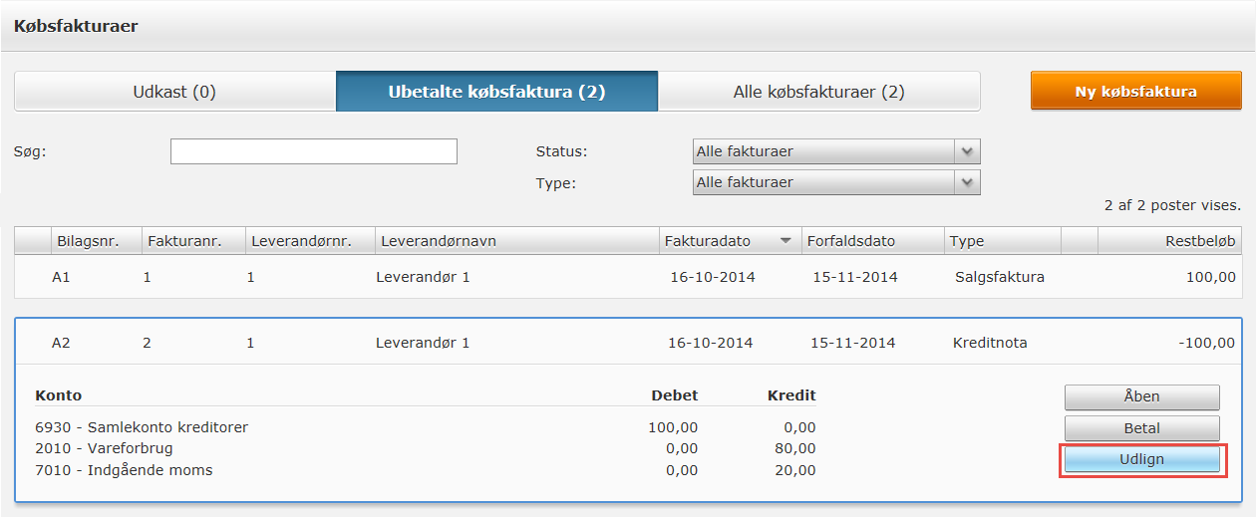Open the Status dropdown
1257x517 pixels.
(x=836, y=151)
